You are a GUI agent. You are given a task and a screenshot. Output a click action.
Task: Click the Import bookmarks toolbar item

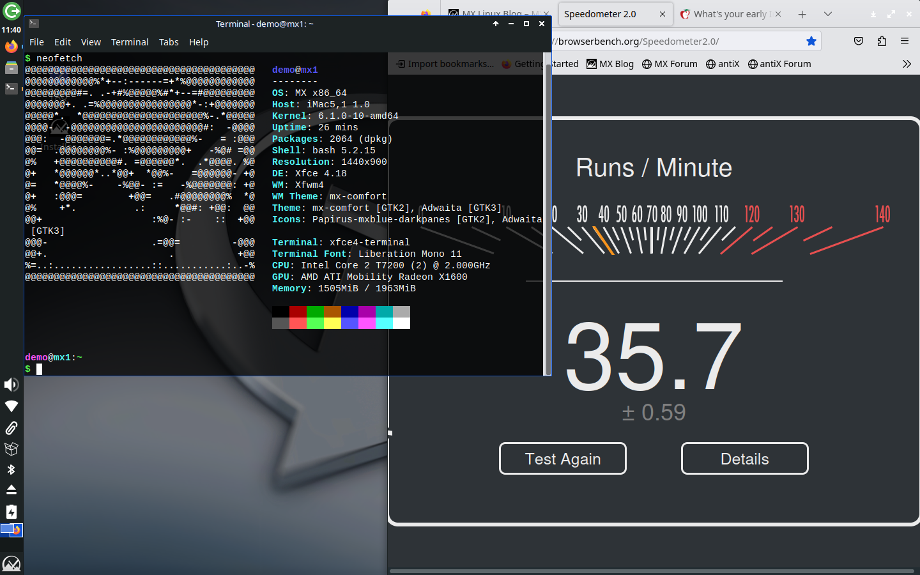point(445,64)
